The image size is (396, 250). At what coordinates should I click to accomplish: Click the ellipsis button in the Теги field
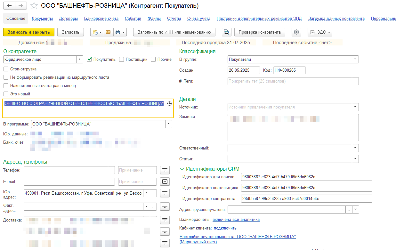pyautogui.click(x=355, y=81)
